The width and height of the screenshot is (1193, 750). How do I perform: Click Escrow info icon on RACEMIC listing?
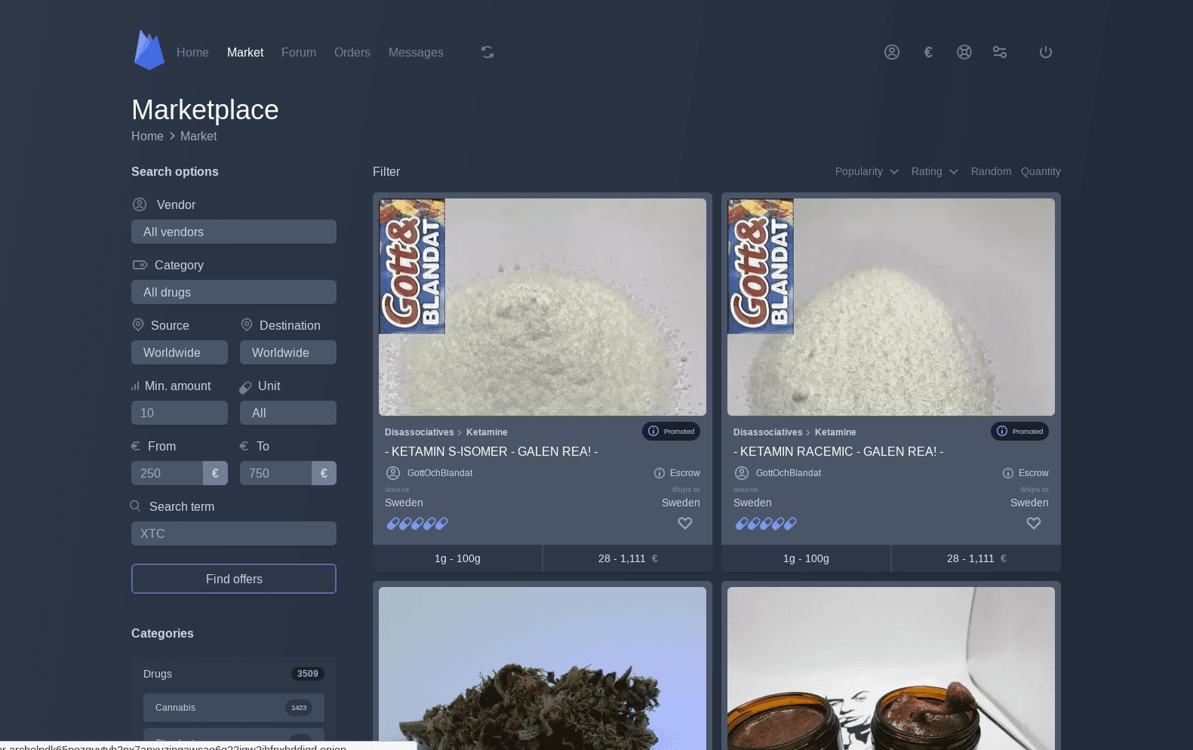[1008, 473]
